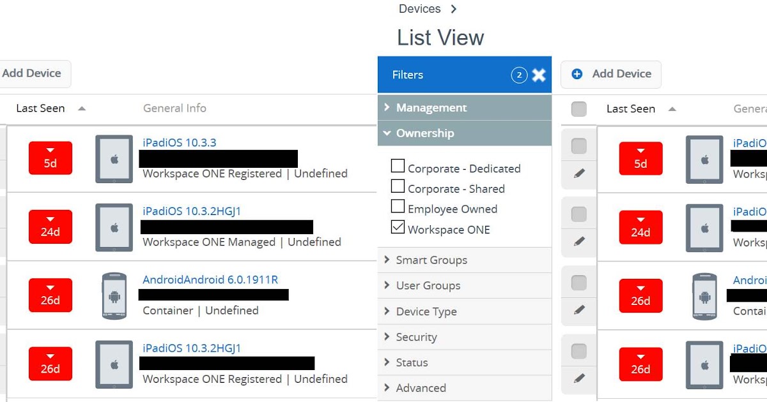Expand the Management filter section
Image resolution: width=767 pixels, height=402 pixels.
click(465, 108)
